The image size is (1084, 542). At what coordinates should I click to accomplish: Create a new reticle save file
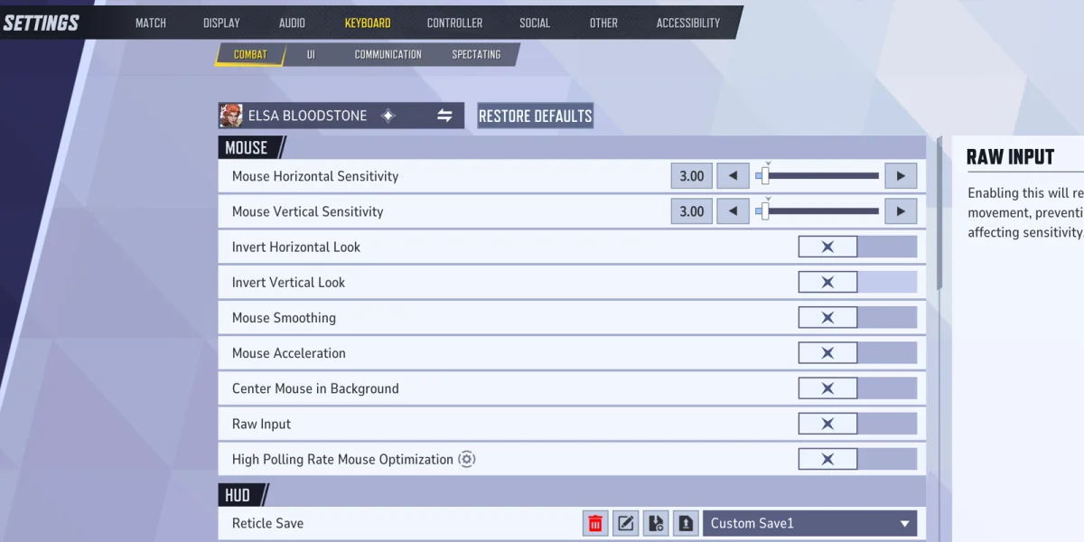point(655,523)
